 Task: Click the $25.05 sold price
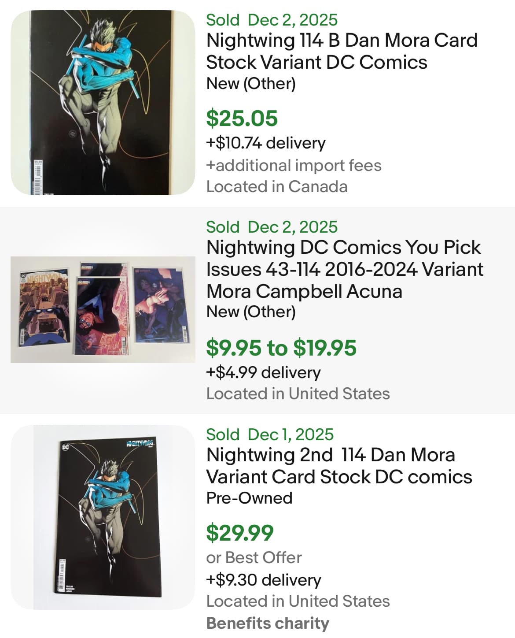pyautogui.click(x=242, y=118)
